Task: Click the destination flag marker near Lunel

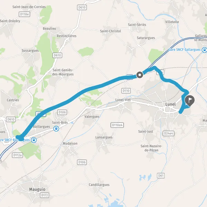Action: (x=189, y=100)
